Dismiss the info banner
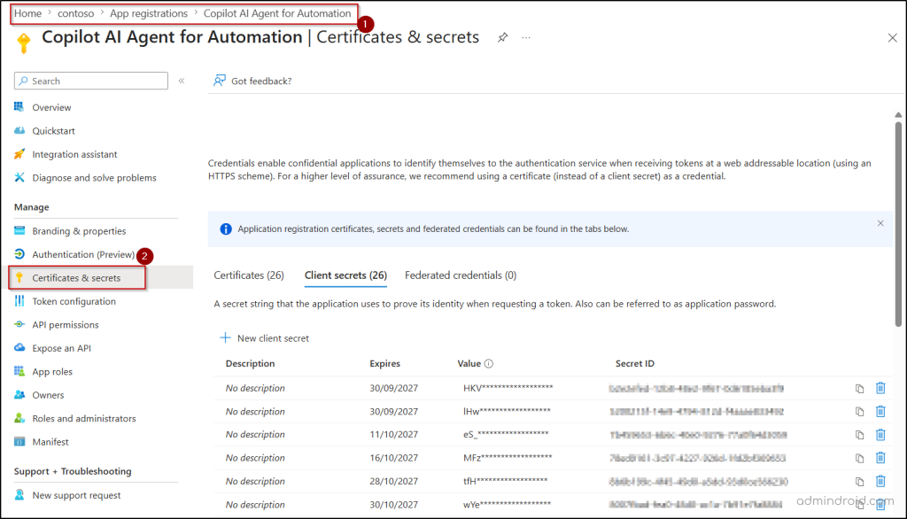 click(x=880, y=223)
